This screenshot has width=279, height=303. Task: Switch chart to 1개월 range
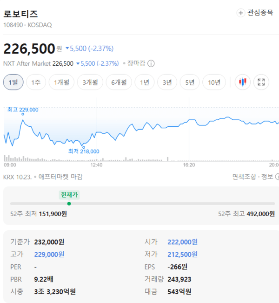(x=61, y=82)
